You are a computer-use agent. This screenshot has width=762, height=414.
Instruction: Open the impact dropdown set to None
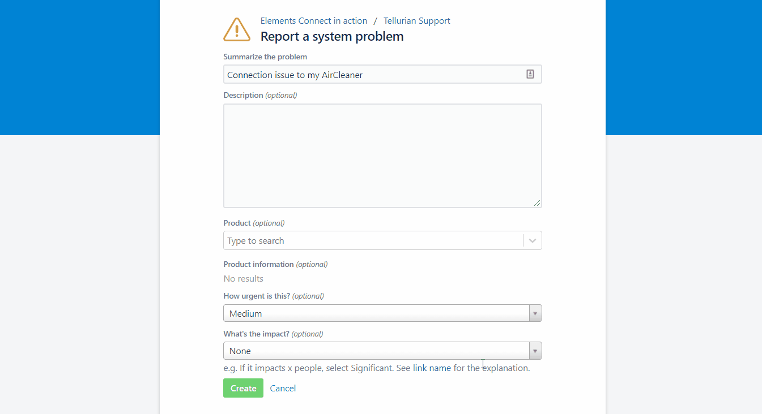382,351
